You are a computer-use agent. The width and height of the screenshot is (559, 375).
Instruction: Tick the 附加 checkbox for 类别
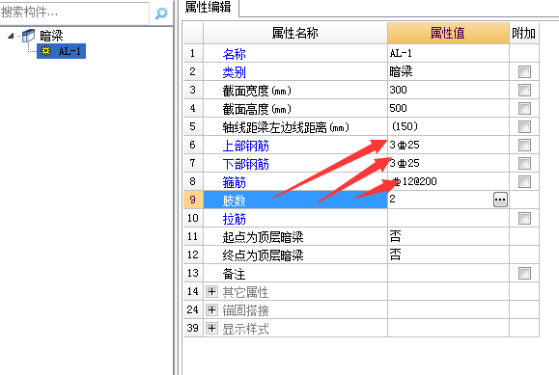[x=524, y=71]
